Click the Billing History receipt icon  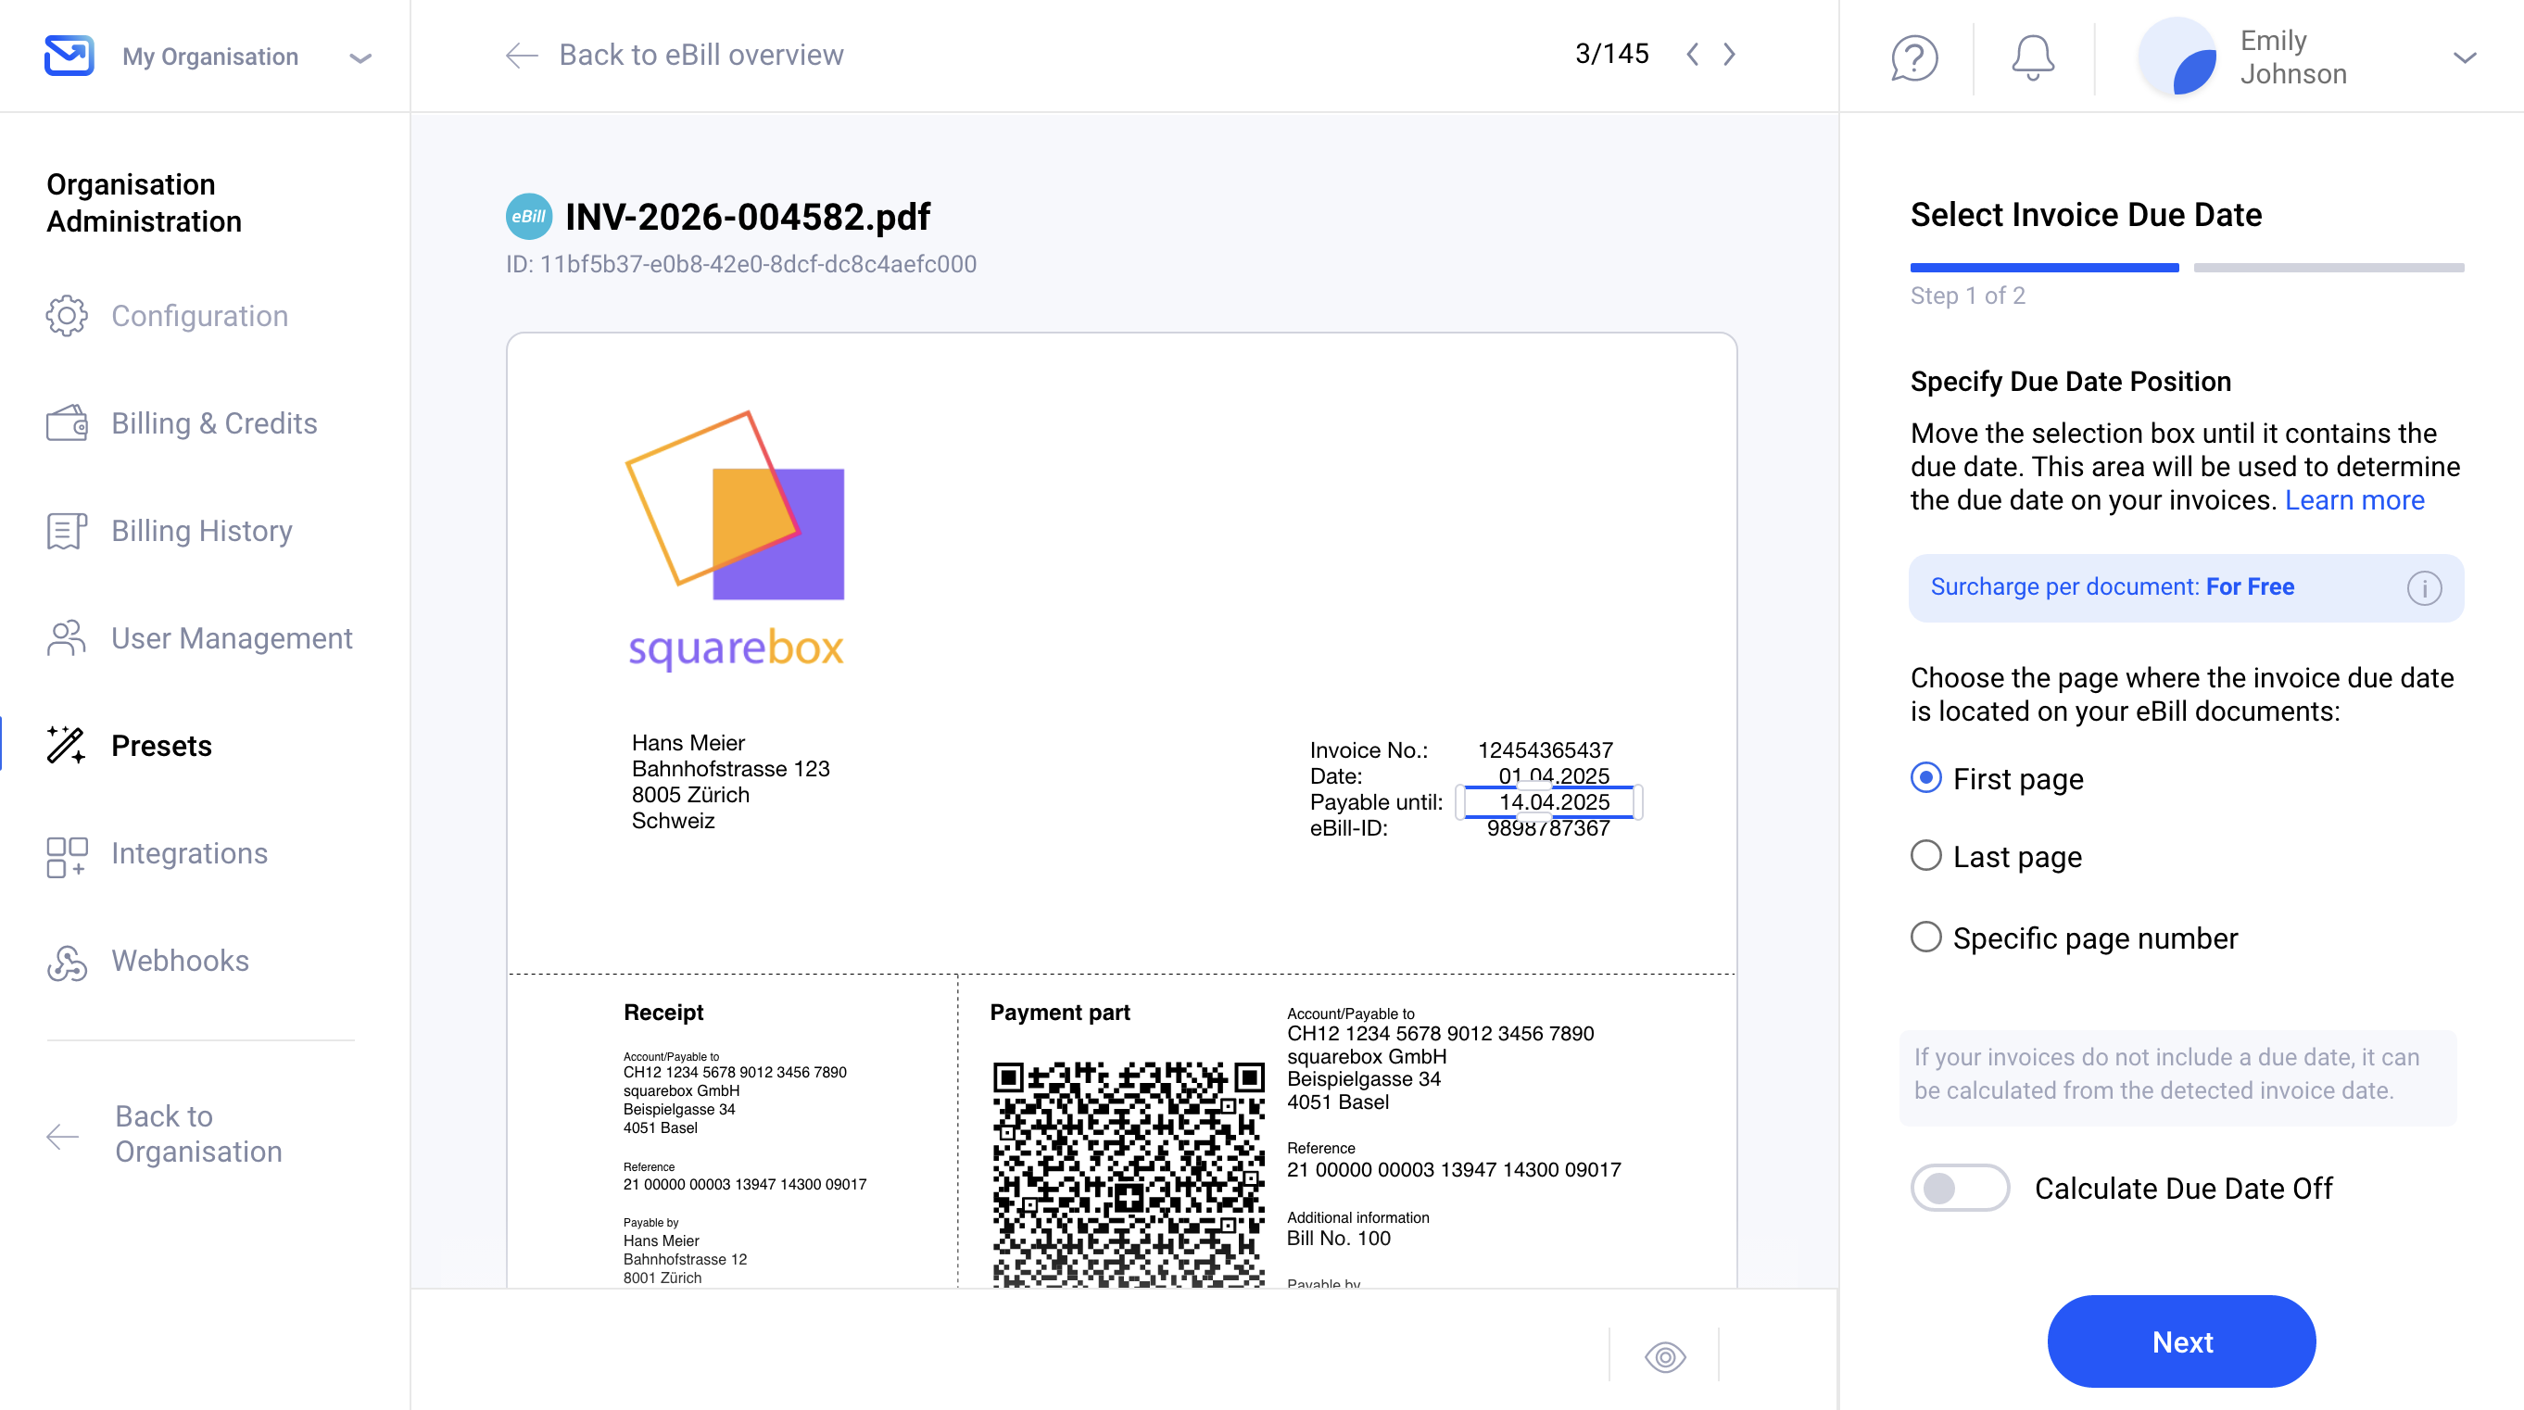67,530
